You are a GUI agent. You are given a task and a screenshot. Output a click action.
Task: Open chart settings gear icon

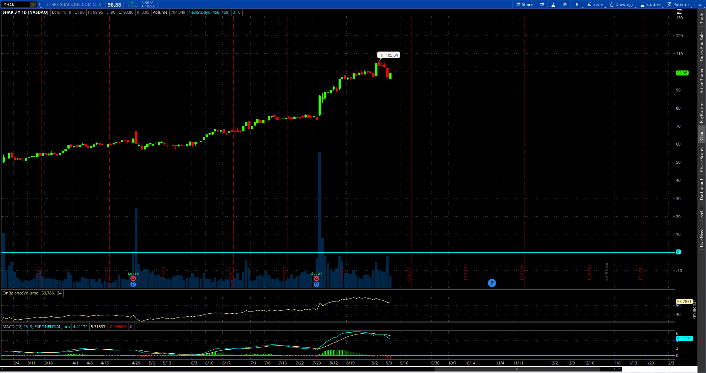tap(565, 4)
